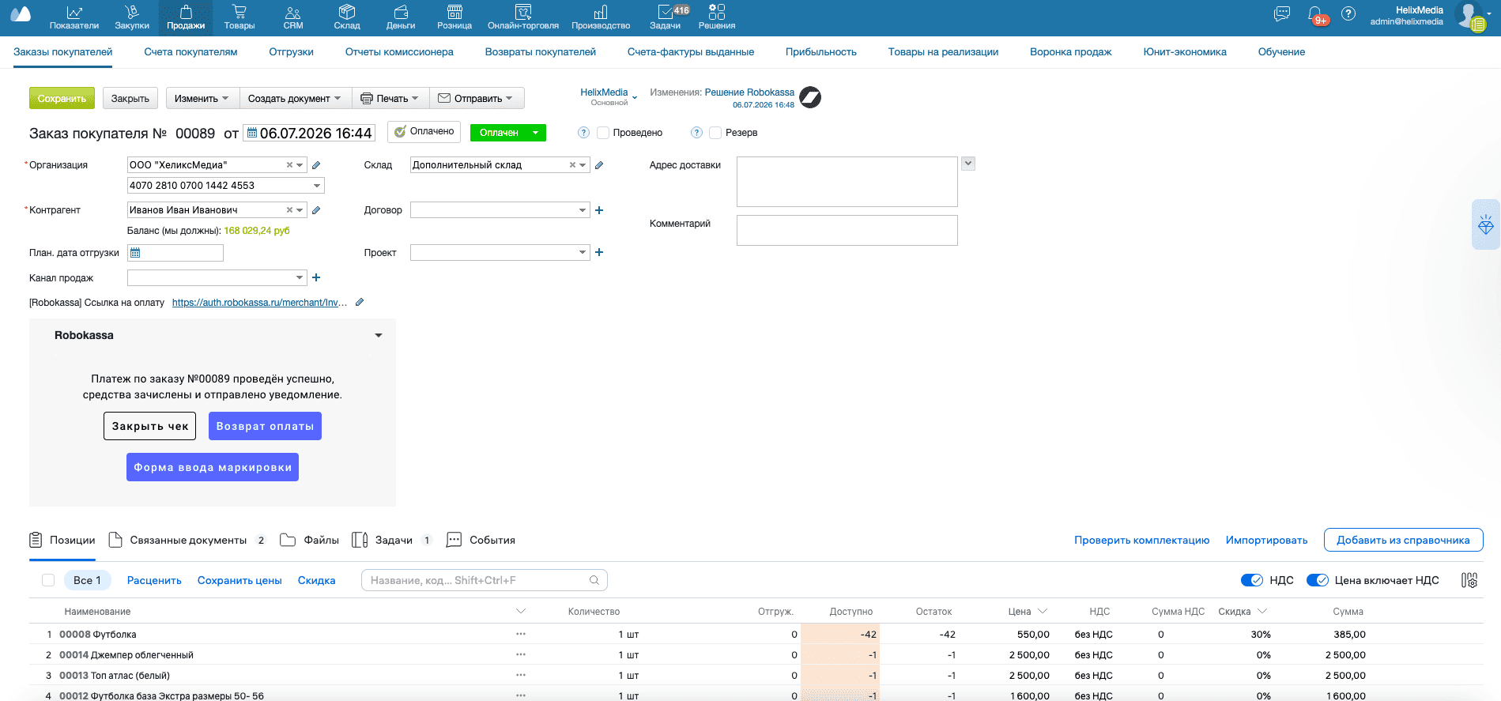This screenshot has height=701, width=1501.
Task: Edit organization with the pencil icon
Action: pos(316,165)
